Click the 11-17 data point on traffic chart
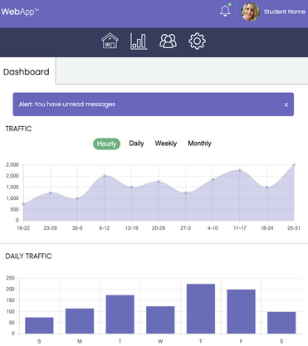The height and width of the screenshot is (346, 308). 240,170
